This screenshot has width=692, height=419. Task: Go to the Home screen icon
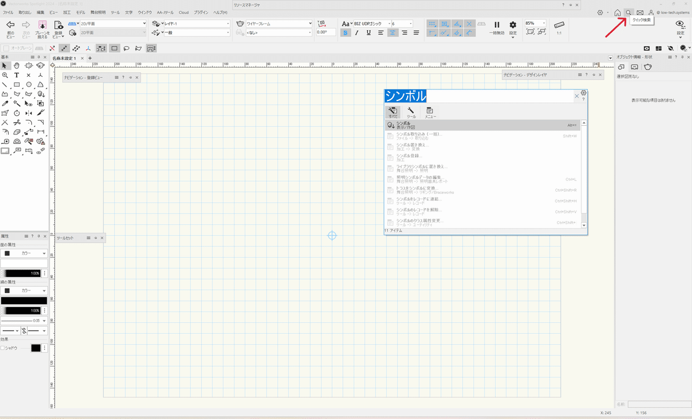pyautogui.click(x=618, y=13)
